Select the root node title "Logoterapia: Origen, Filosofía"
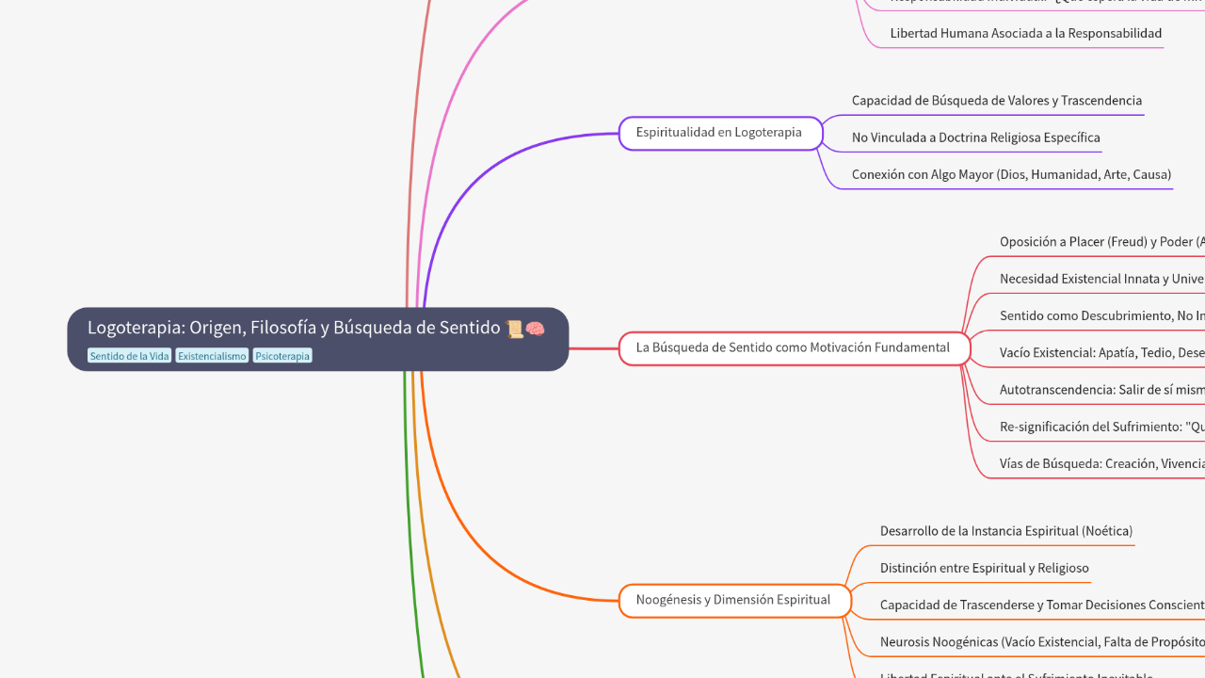 (294, 328)
